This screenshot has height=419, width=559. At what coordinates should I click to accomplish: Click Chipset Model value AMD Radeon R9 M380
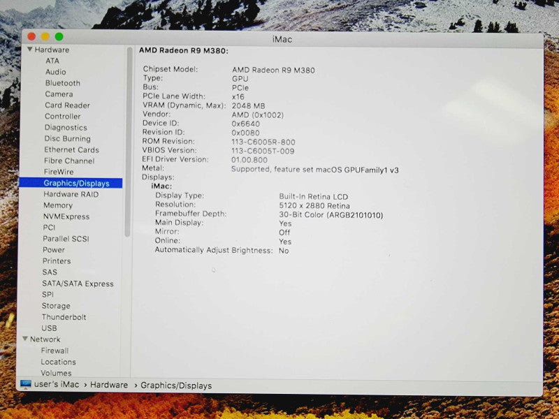click(273, 71)
